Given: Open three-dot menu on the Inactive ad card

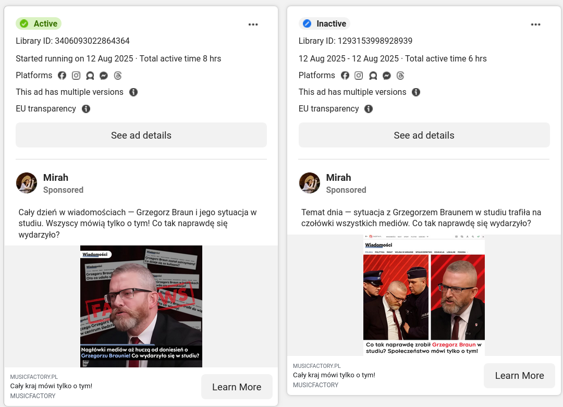Looking at the screenshot, I should click(536, 24).
